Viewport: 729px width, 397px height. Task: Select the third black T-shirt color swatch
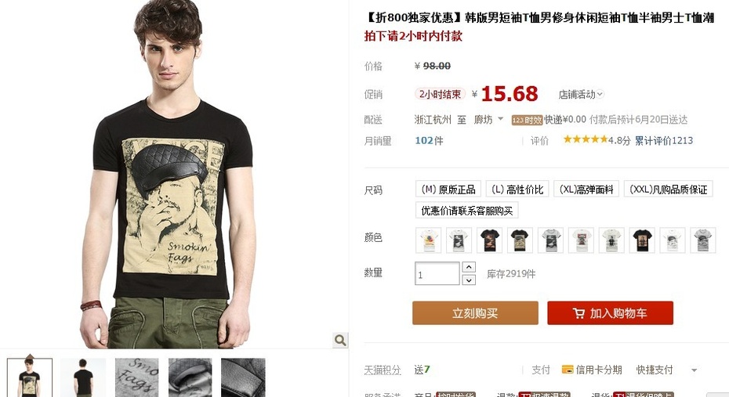coord(489,240)
